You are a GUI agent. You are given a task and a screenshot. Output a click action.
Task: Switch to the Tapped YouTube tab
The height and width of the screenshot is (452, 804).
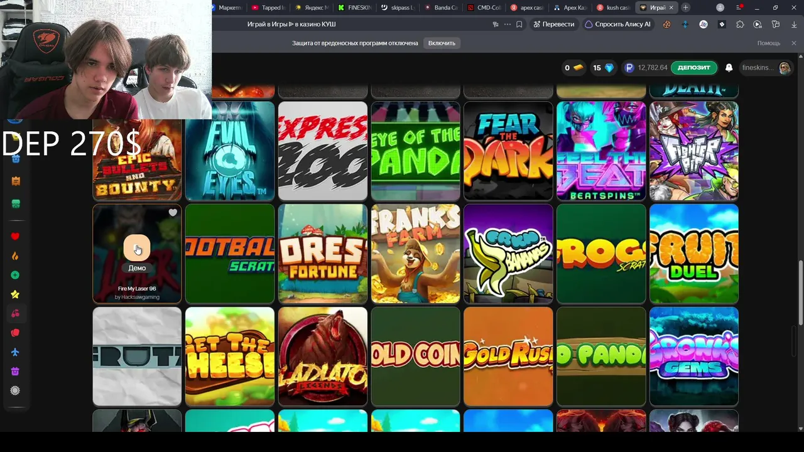[x=269, y=8]
